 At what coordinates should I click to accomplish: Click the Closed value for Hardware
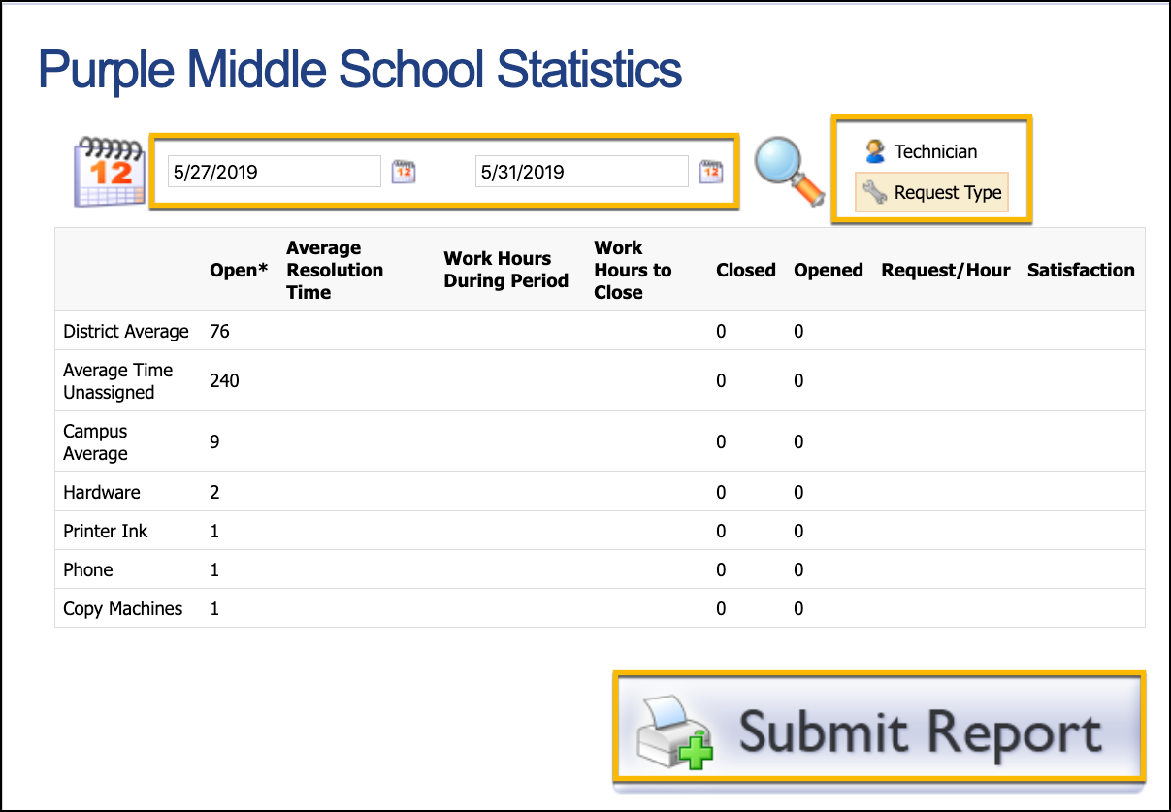pos(721,492)
